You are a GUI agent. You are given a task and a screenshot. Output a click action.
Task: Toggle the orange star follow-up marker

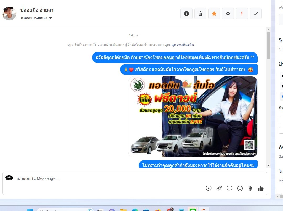214,14
